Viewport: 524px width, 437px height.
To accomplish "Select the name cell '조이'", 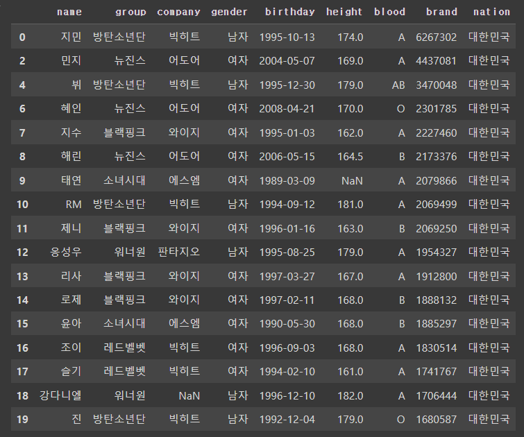I will pyautogui.click(x=71, y=348).
